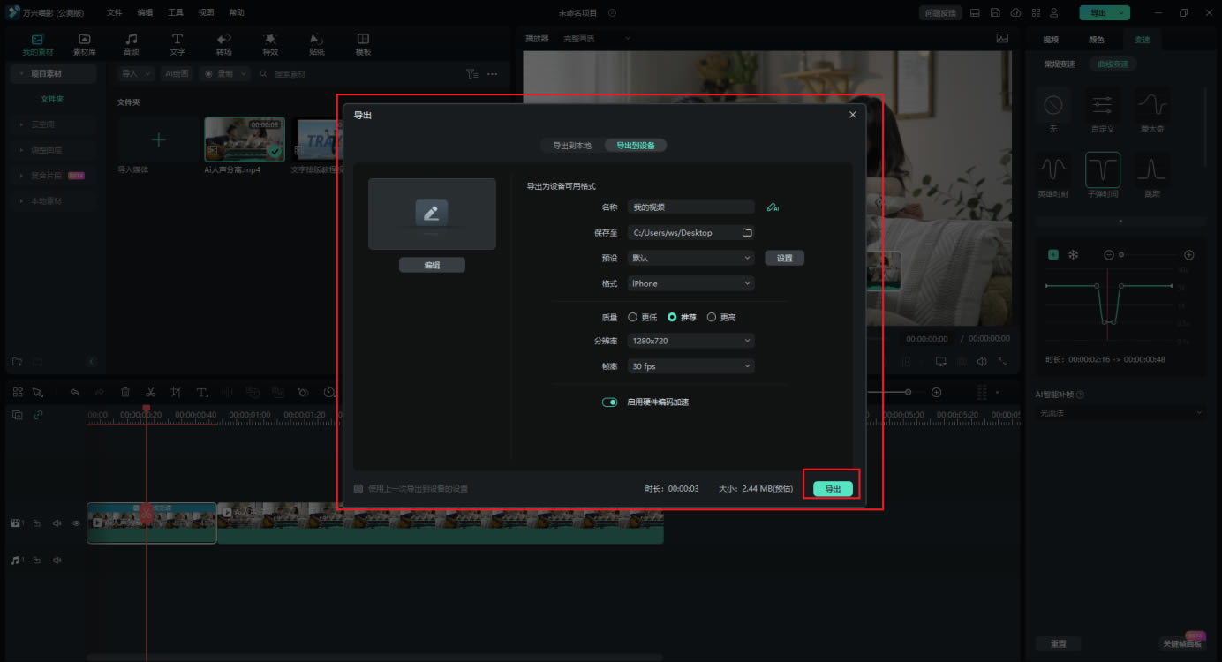Viewport: 1222px width, 662px height.
Task: Click the 设置 button next to preset
Action: pos(784,259)
